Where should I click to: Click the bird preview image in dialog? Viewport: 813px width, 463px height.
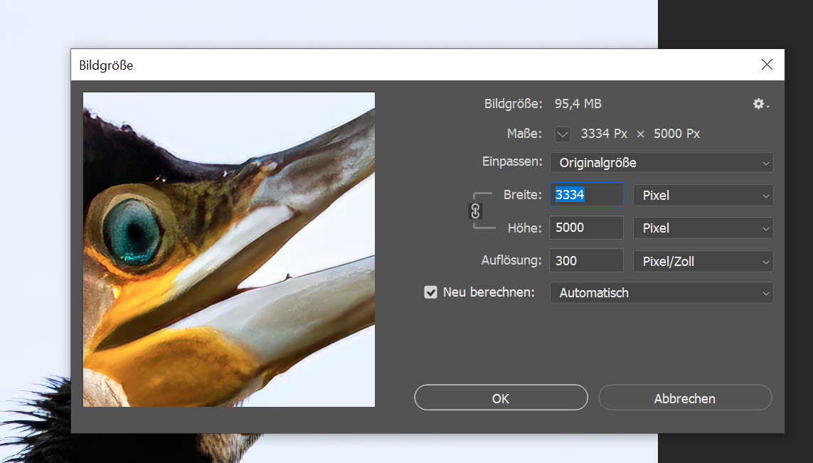[x=228, y=250]
